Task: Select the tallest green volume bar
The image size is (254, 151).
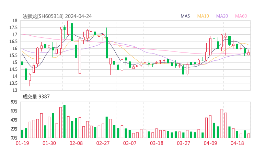Action: [x=65, y=121]
